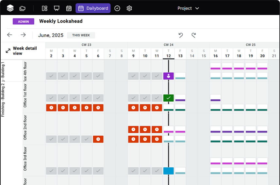280x185 pixels.
Task: Open the dashboard layout view icon
Action: click(x=45, y=8)
